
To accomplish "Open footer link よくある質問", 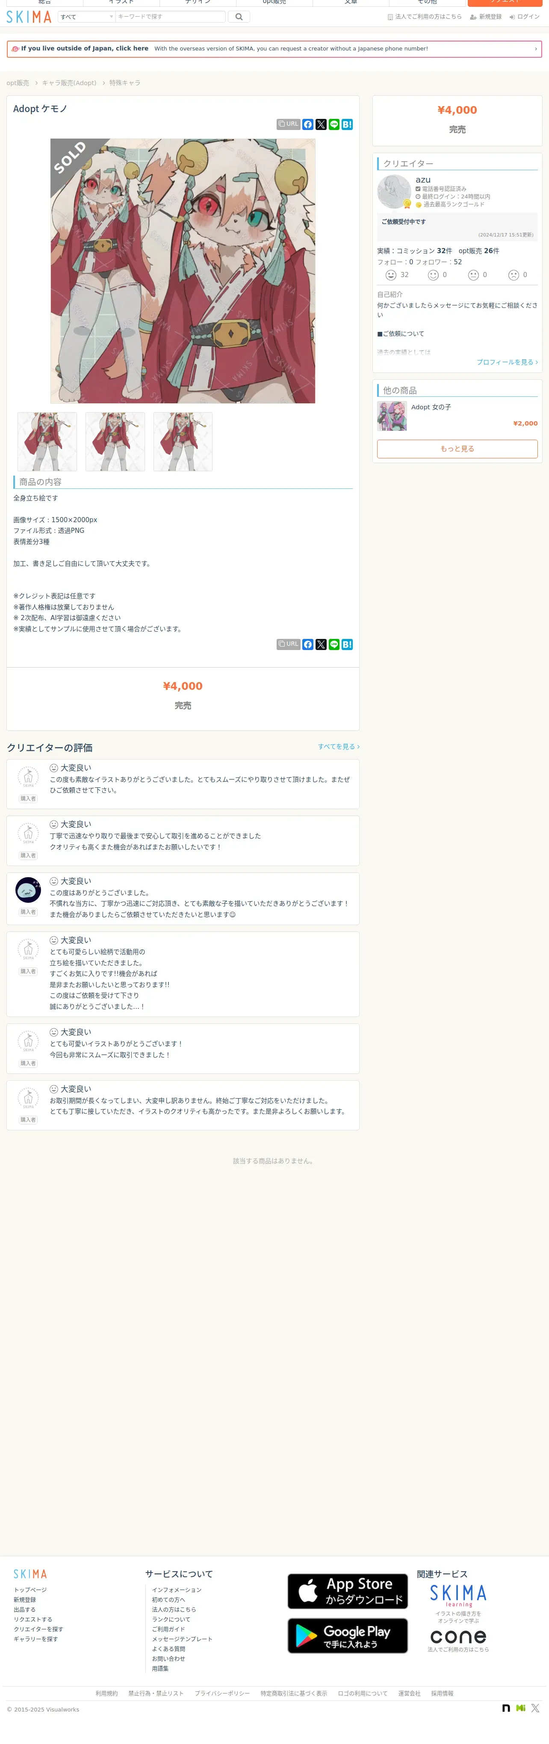I will (x=168, y=1649).
